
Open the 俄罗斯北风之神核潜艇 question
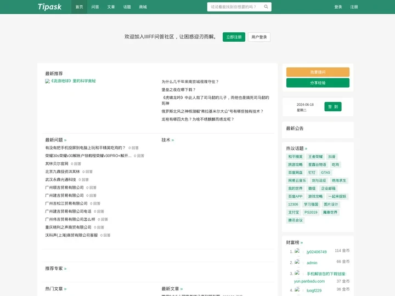click(212, 111)
